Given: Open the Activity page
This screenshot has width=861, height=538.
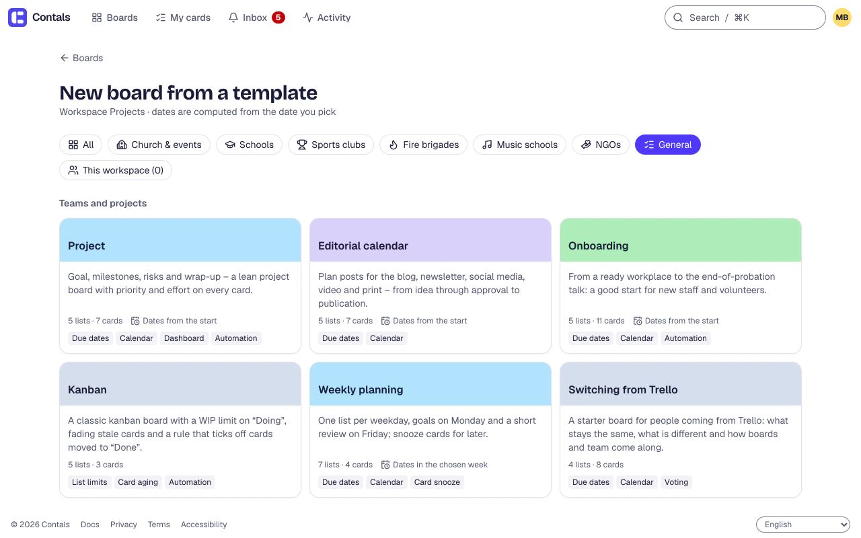Looking at the screenshot, I should coord(327,17).
